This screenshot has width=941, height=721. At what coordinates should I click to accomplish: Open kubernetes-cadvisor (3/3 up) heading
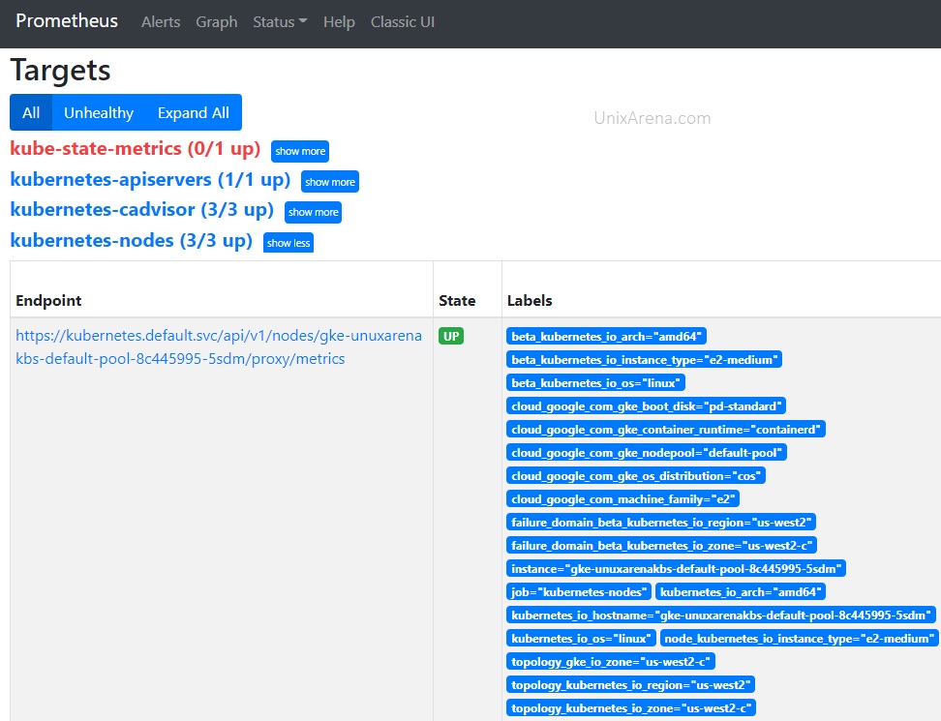(x=141, y=210)
